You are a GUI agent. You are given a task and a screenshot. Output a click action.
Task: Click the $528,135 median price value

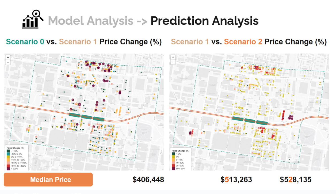[x=296, y=179]
